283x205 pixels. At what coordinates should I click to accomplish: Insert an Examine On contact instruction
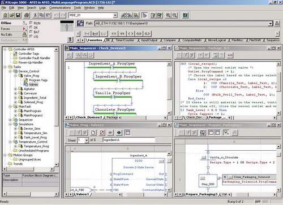click(x=114, y=34)
